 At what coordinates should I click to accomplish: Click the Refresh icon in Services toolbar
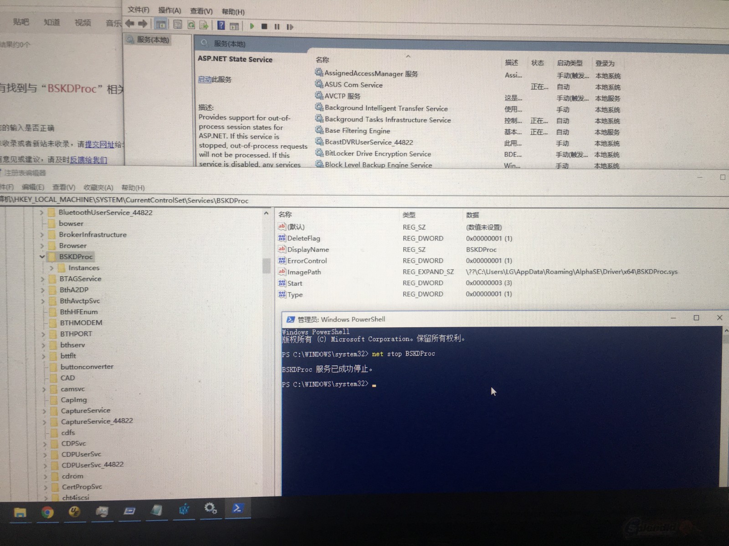point(191,25)
